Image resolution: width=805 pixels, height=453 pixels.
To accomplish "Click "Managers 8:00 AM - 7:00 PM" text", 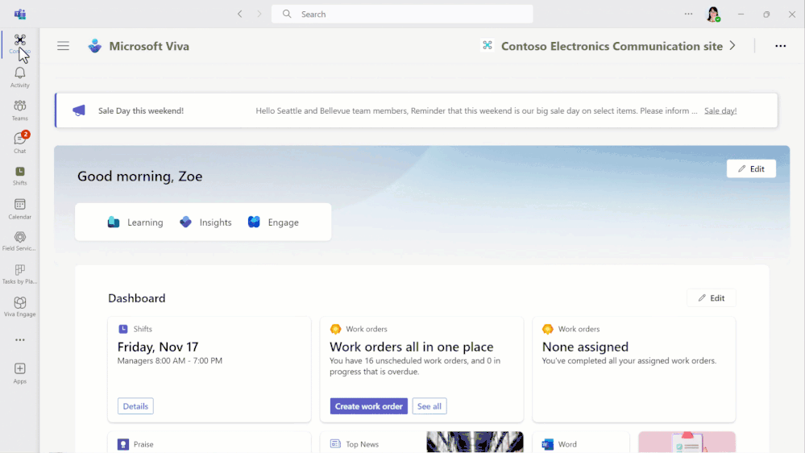I will coord(169,360).
